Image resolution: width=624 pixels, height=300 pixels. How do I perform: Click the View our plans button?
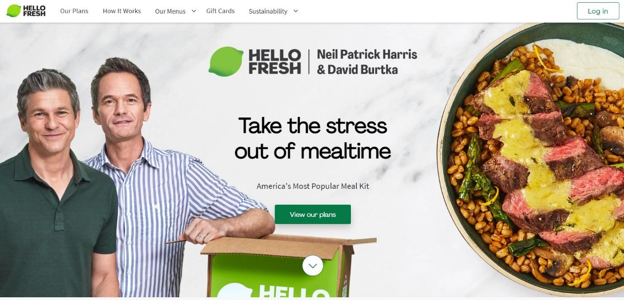coord(313,214)
